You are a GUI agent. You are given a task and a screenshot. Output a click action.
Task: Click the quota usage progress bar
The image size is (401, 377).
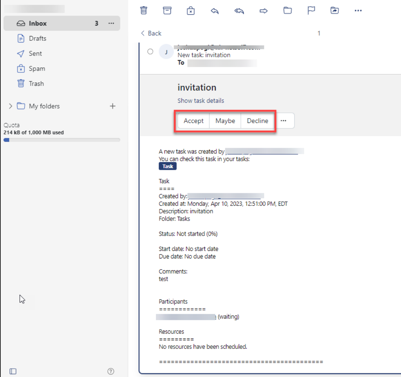[62, 140]
